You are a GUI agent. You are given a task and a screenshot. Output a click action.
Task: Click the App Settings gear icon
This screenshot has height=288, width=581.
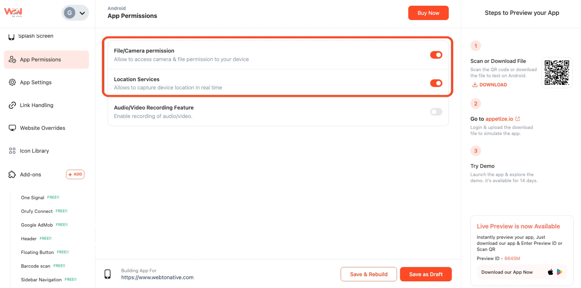12,82
